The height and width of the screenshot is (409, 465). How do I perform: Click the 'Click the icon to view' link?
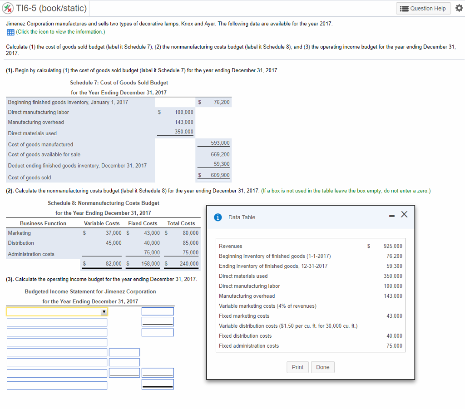click(60, 32)
